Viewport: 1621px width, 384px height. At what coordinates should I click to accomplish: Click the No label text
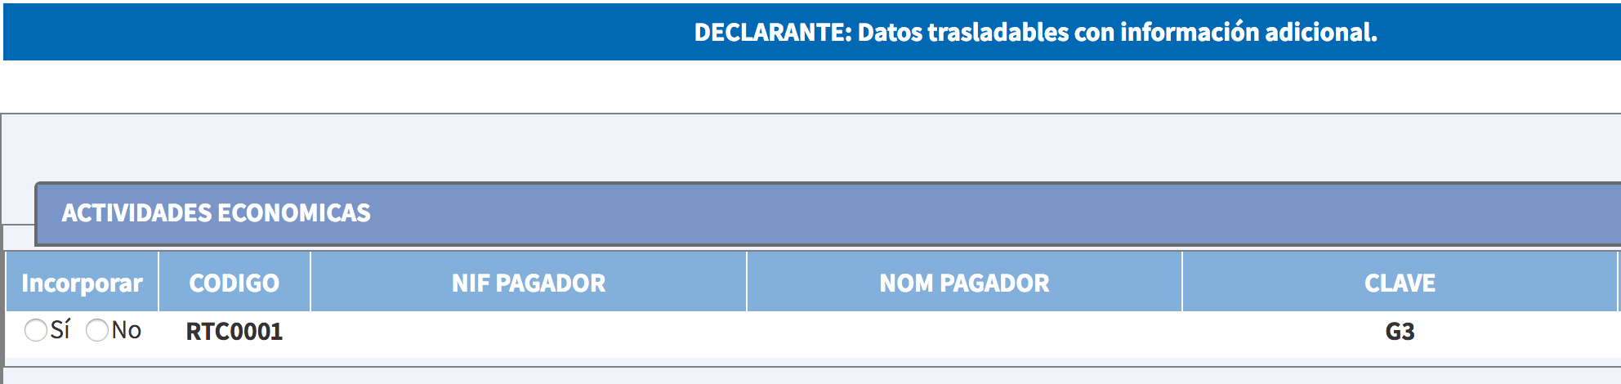(x=127, y=330)
